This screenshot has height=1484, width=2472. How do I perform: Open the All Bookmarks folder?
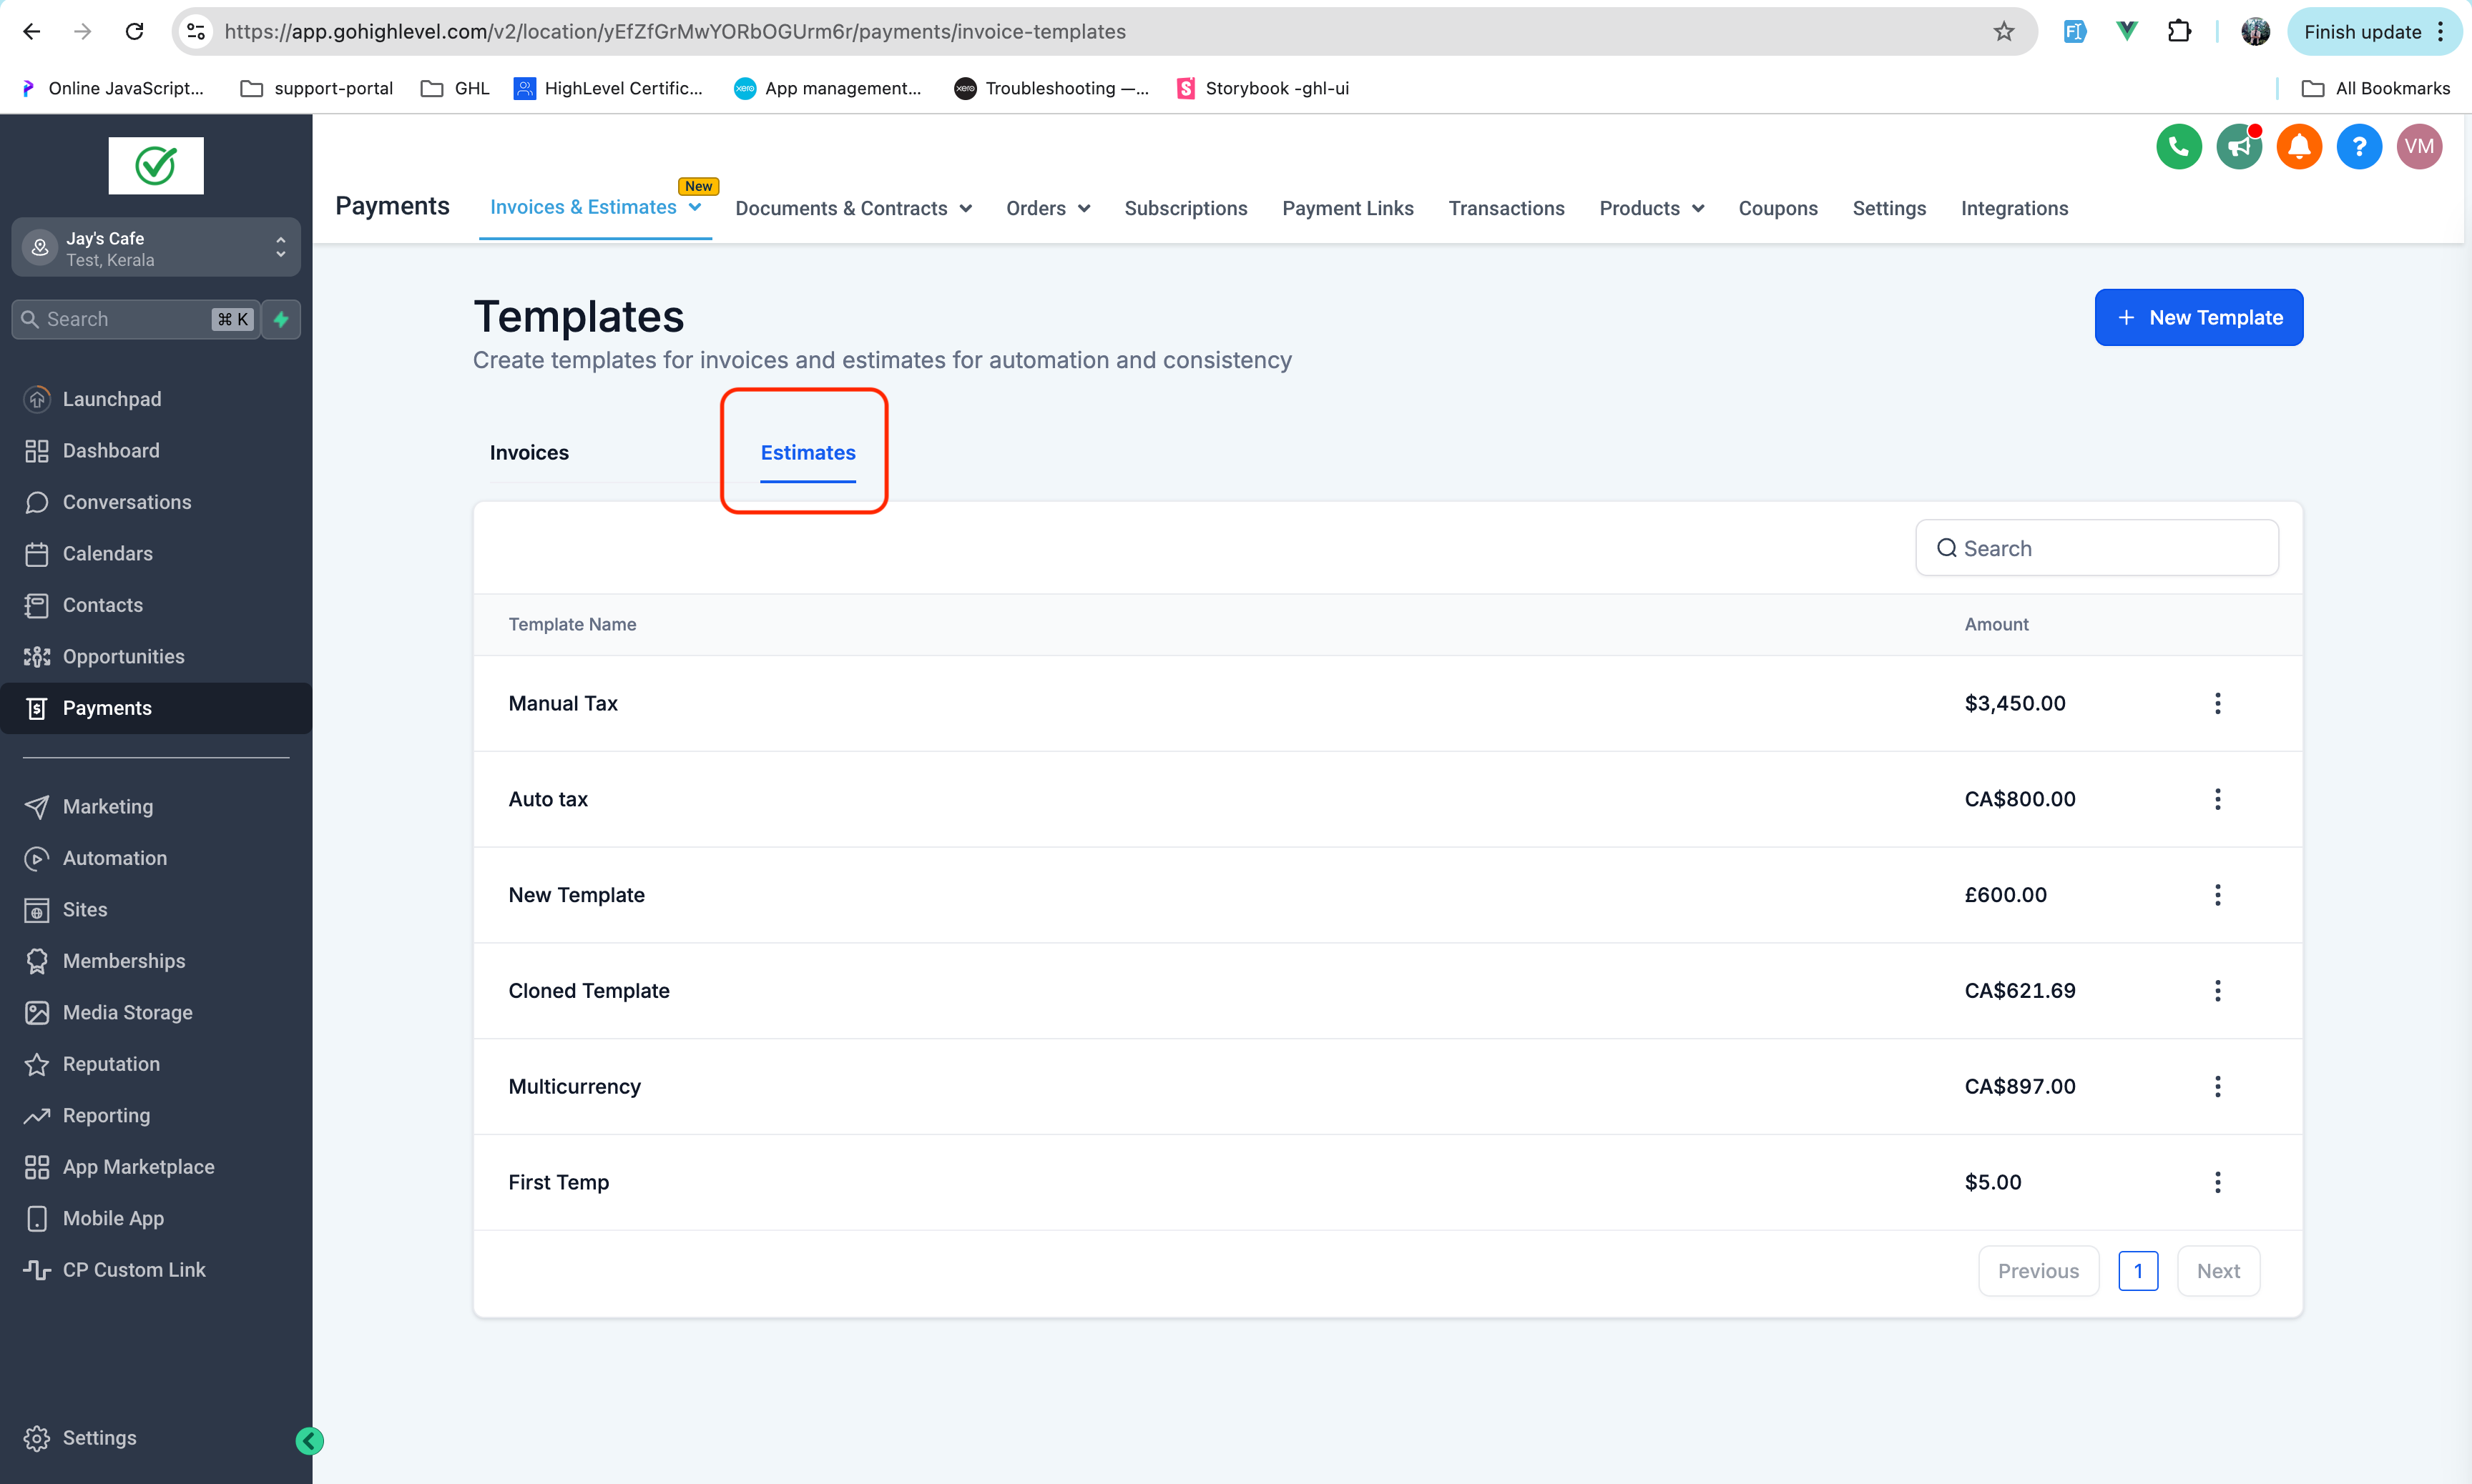point(2376,89)
